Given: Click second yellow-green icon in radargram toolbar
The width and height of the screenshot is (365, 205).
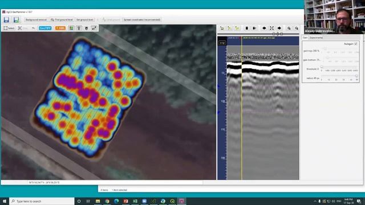Looking at the screenshot, I should tap(229, 28).
